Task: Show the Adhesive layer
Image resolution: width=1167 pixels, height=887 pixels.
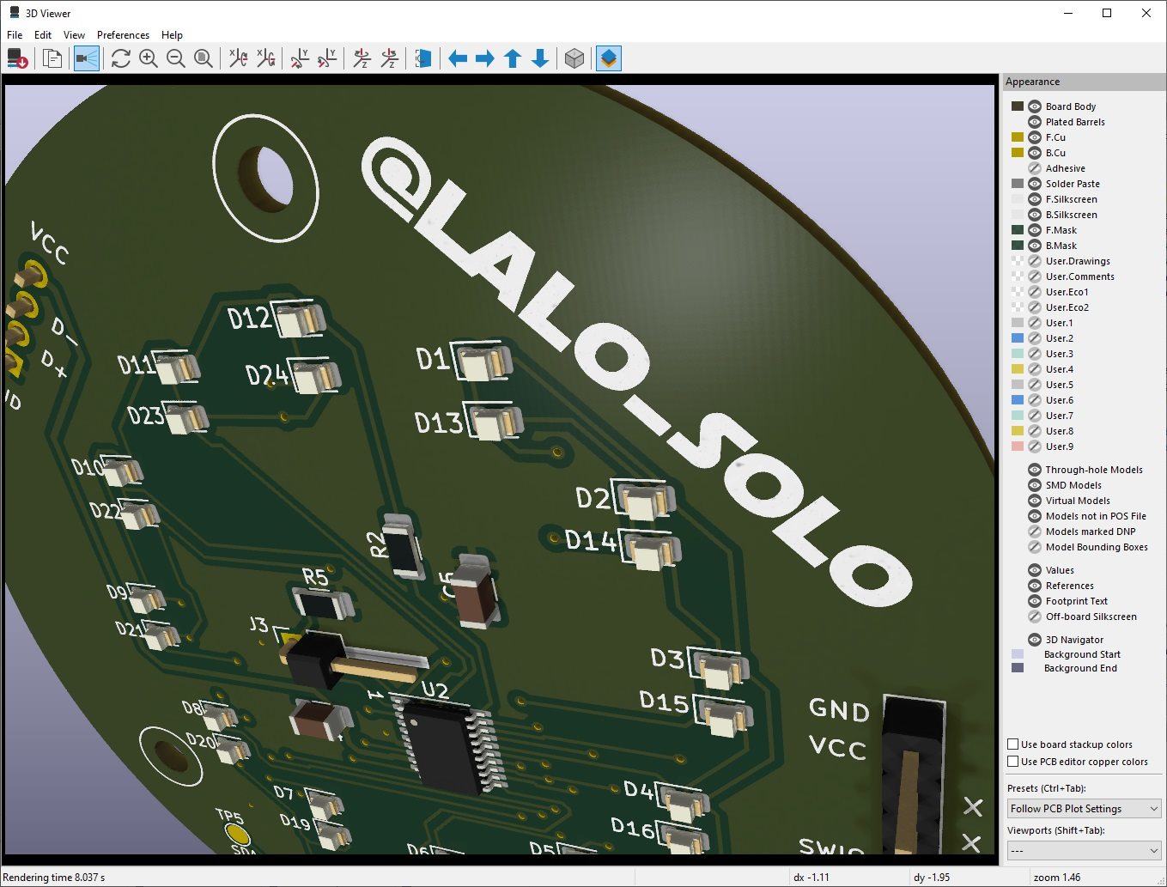Action: pos(1035,168)
